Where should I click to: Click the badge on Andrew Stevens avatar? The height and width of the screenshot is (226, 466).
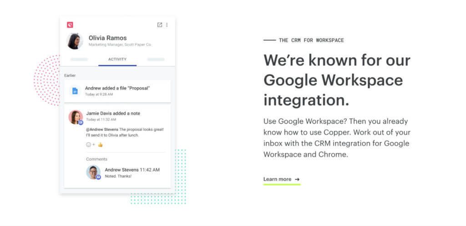click(x=98, y=177)
